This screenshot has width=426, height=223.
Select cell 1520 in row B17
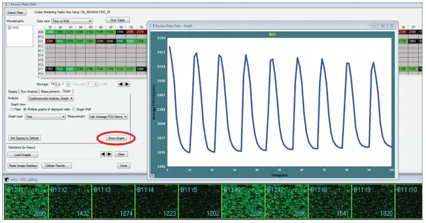tap(60, 69)
